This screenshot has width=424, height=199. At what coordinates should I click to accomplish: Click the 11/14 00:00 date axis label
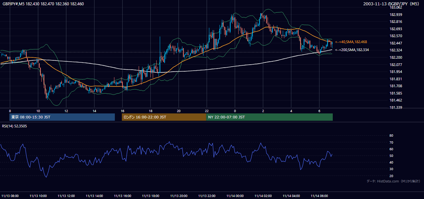(x=235, y=196)
